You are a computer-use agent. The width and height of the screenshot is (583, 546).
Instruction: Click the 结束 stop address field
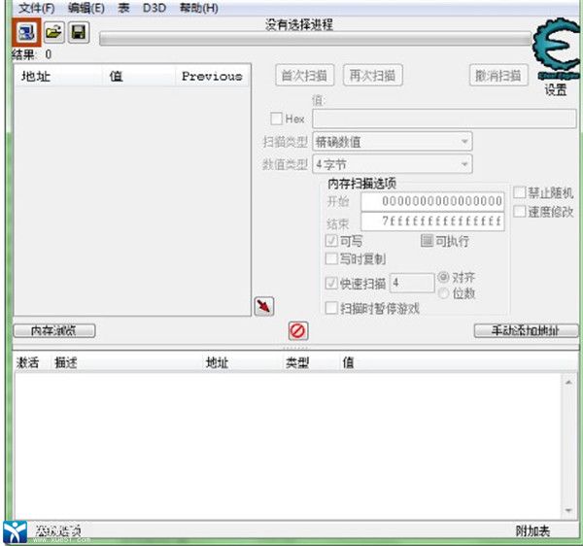point(432,222)
